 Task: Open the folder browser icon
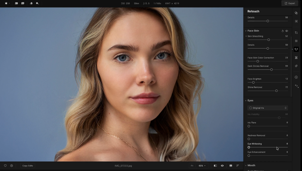tap(17, 3)
